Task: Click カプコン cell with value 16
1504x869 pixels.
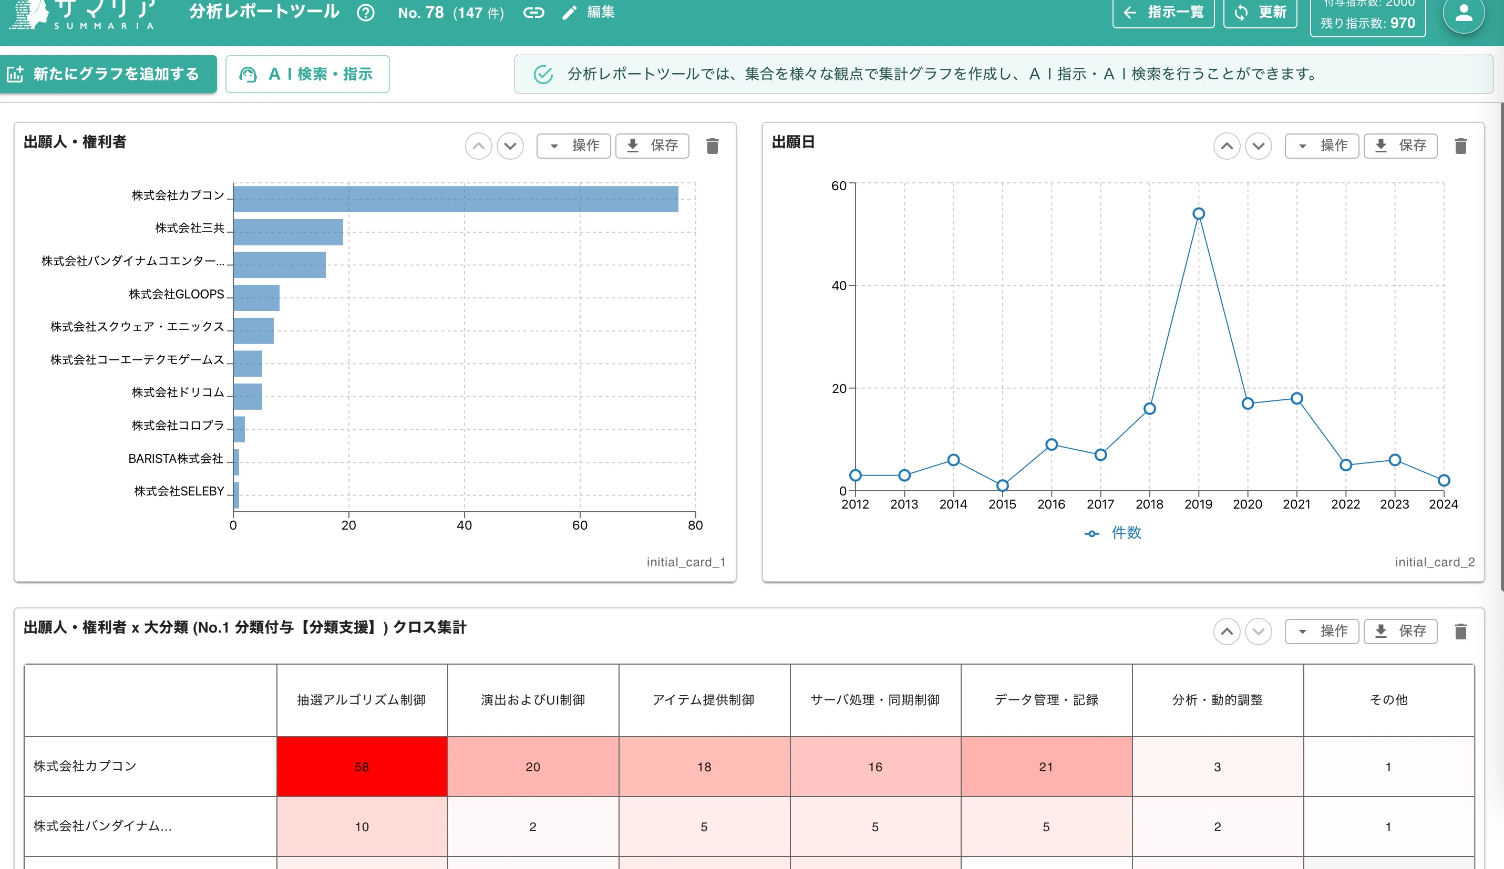Action: click(x=875, y=767)
